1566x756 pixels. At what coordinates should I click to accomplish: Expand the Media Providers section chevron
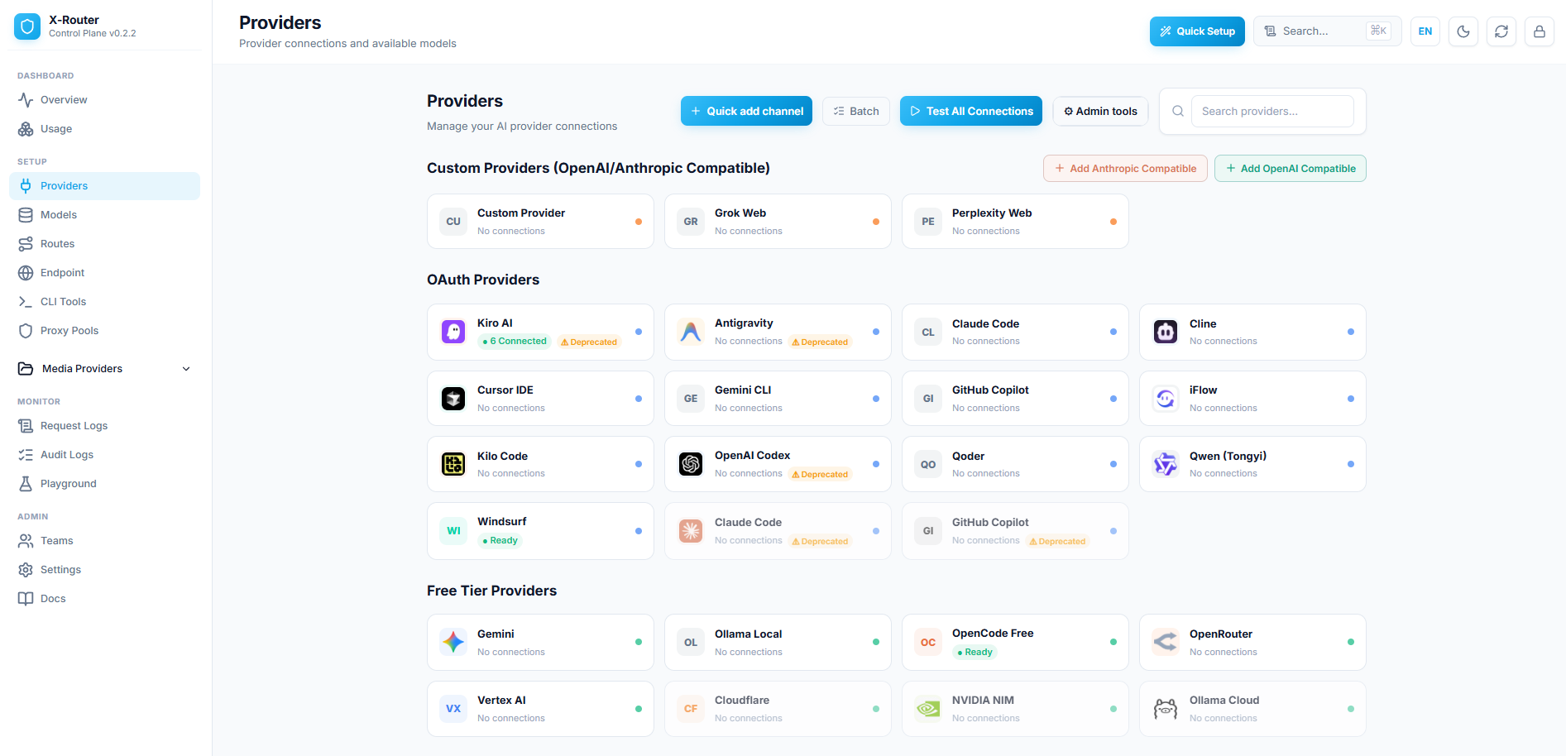pos(186,369)
